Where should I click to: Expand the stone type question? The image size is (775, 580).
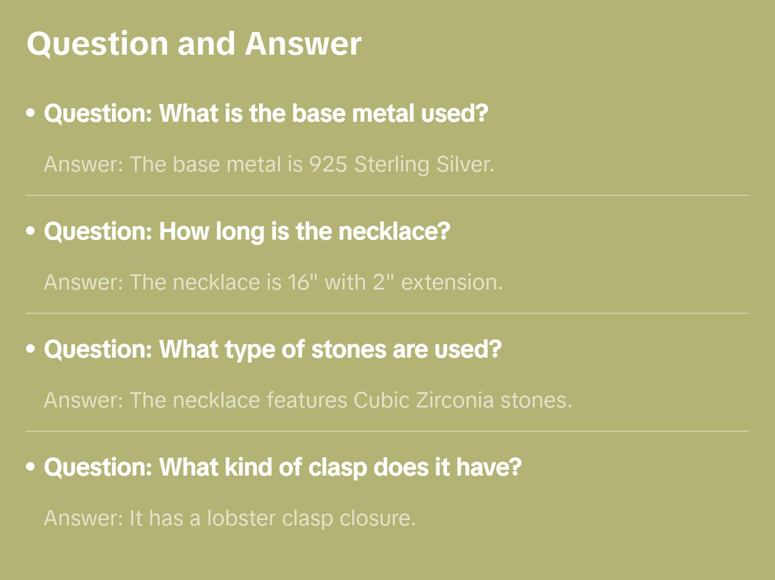pyautogui.click(x=272, y=350)
